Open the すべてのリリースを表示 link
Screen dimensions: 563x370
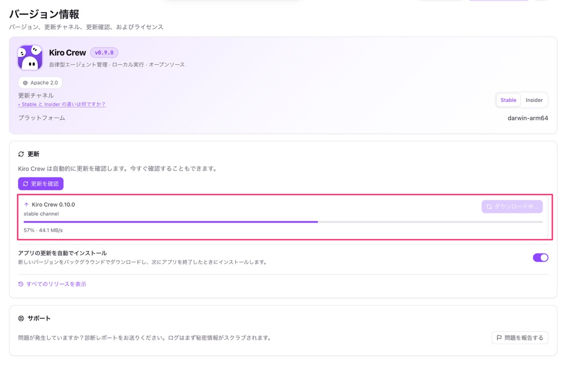coord(52,284)
